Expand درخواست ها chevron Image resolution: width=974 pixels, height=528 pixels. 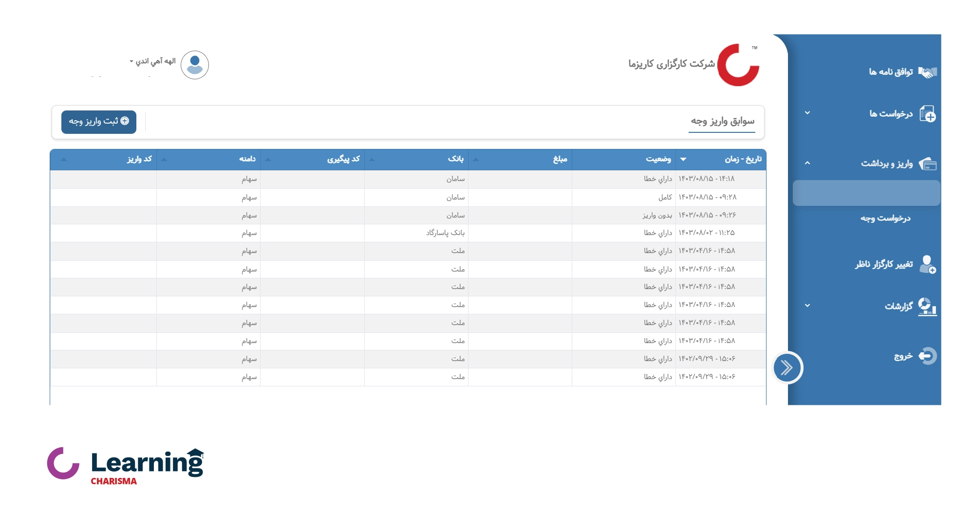(x=807, y=113)
